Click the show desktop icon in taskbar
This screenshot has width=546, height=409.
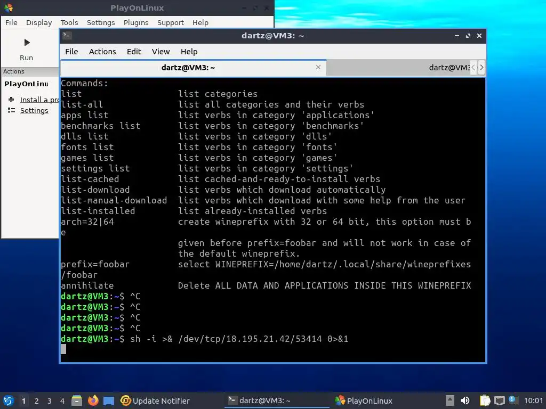click(109, 400)
